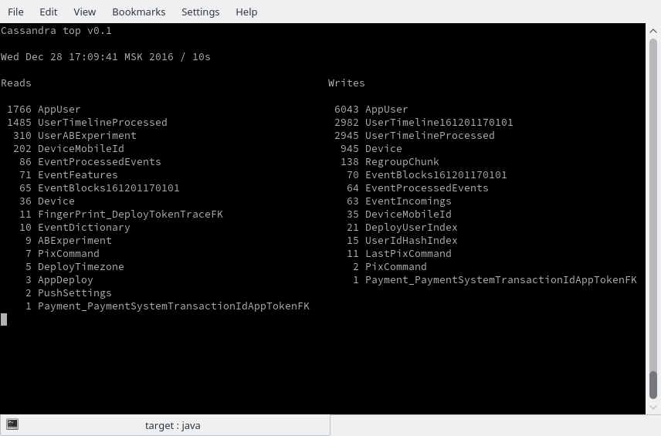The height and width of the screenshot is (436, 661).
Task: Click the terminal cursor block
Action: [4, 319]
